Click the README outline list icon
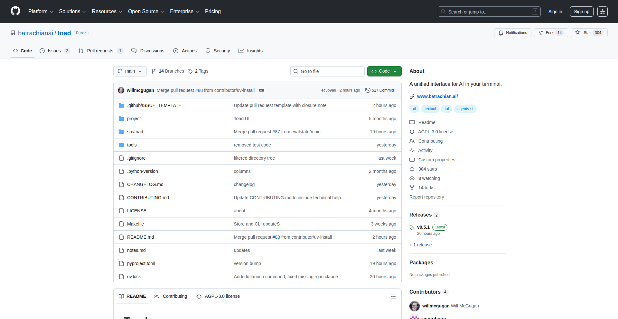This screenshot has height=319, width=618. (393, 297)
